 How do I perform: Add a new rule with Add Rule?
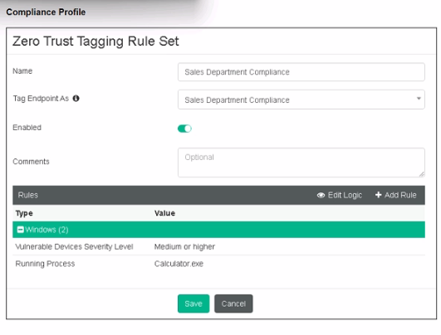coord(395,195)
